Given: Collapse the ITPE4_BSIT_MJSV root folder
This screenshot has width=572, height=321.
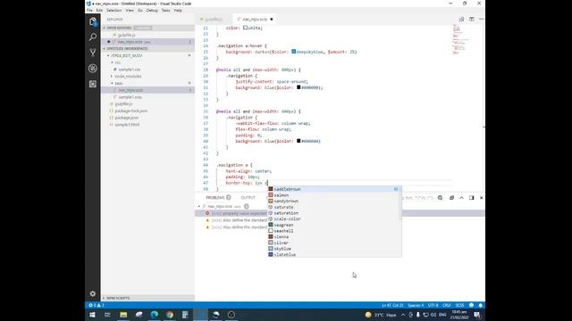Looking at the screenshot, I should tap(147, 55).
